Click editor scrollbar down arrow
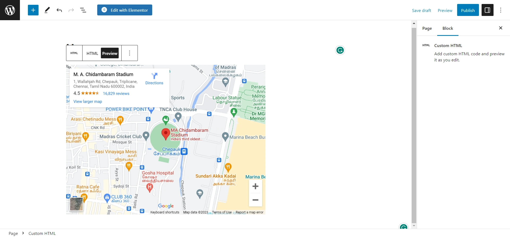 [414, 226]
